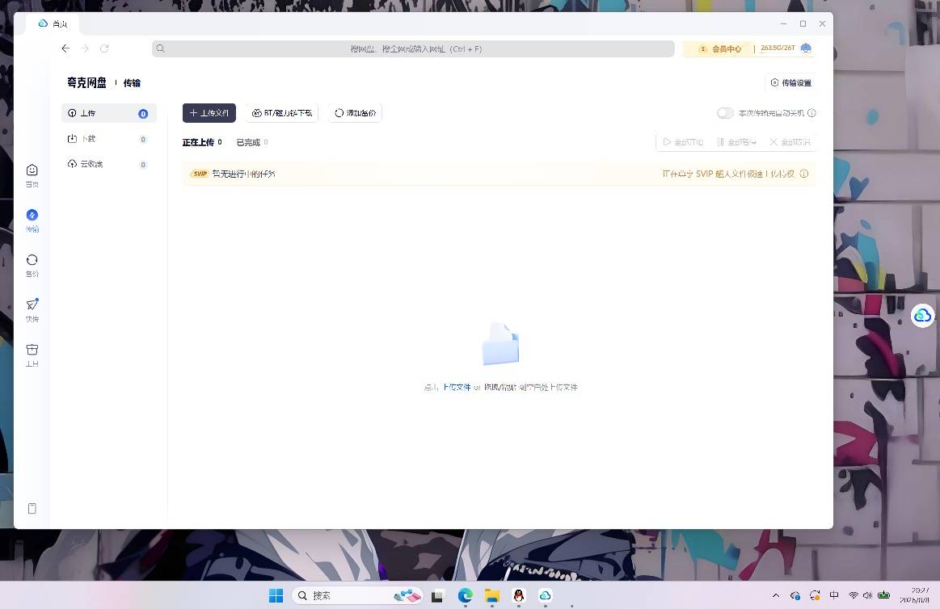Click the Windows taskbar 搜索 box
The height and width of the screenshot is (609, 940).
click(x=357, y=595)
